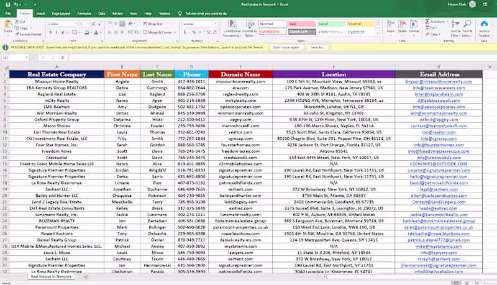497x285 pixels.
Task: Apply Accounting dollar number format
Action: tap(185, 32)
